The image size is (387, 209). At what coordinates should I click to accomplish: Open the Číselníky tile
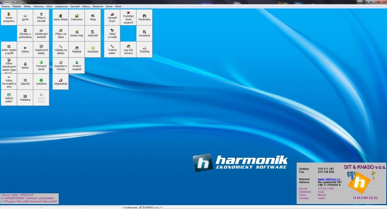(144, 50)
